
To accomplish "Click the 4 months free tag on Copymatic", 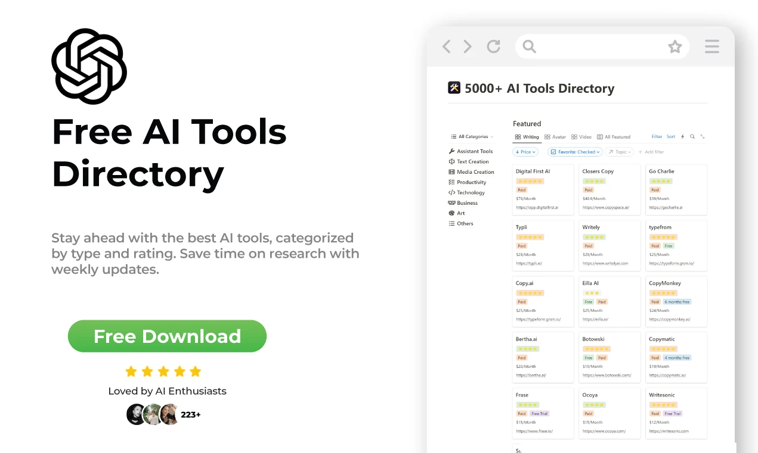I will [677, 358].
